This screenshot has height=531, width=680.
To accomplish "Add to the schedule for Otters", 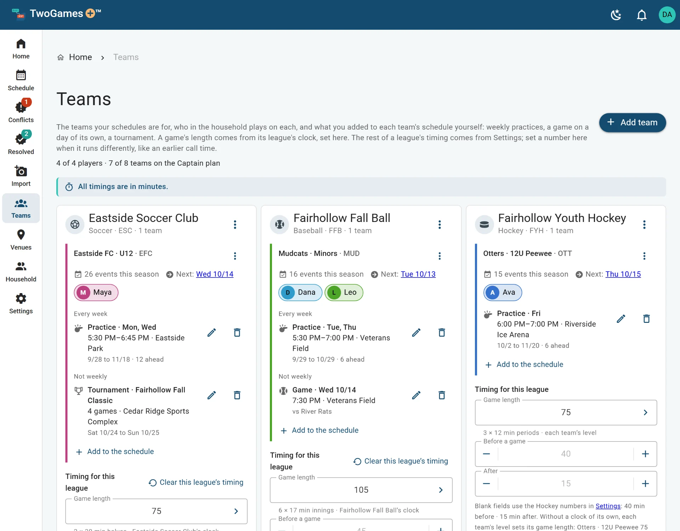I will click(524, 365).
